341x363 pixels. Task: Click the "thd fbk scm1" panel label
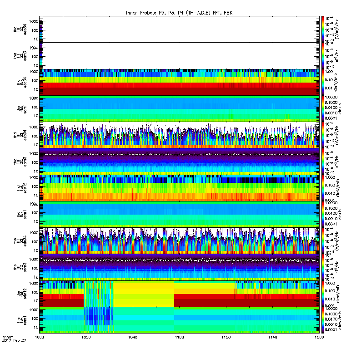(x=22, y=215)
